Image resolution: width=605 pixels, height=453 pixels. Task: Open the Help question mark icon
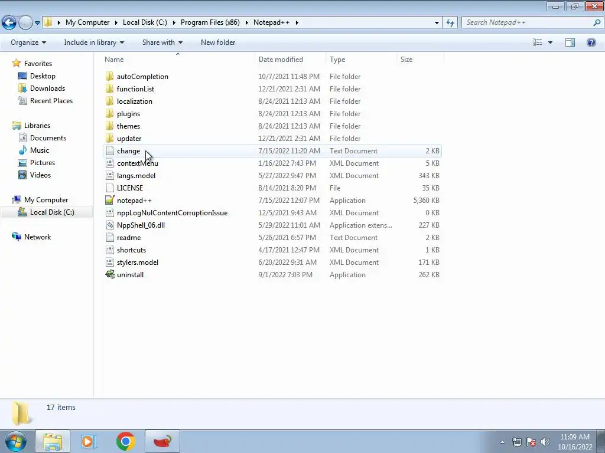pos(591,42)
